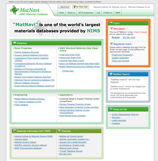The width and height of the screenshot is (158, 161).
Task: Open Neutron Transmutation Database (NeuTran)
Action: [x=33, y=77]
